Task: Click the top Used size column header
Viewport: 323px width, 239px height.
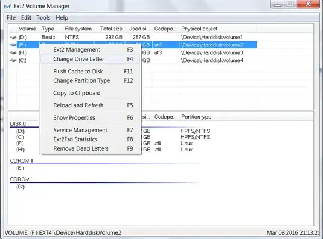Action: [x=139, y=29]
